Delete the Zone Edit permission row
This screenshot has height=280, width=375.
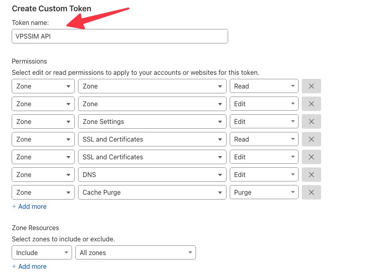(311, 104)
